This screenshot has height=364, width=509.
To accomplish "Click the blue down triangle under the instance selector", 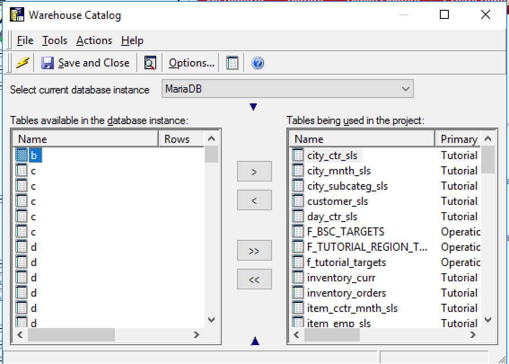I will 254,106.
